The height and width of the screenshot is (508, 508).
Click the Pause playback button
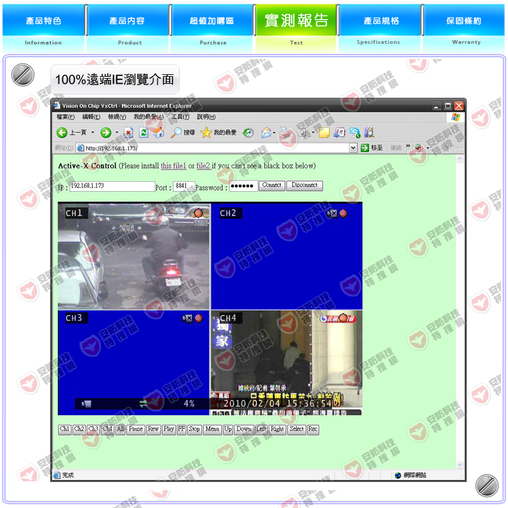point(136,429)
